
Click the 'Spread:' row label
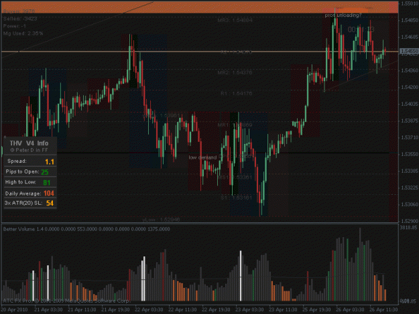click(17, 161)
